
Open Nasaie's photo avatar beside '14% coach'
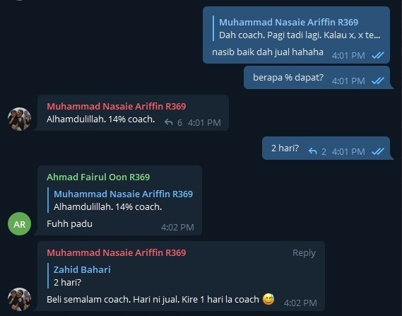click(x=20, y=119)
